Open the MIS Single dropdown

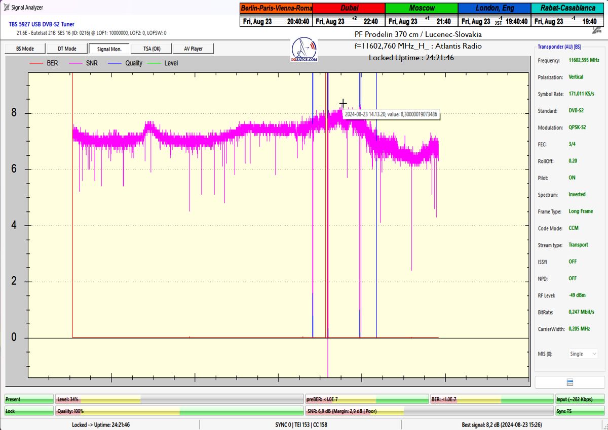583,354
